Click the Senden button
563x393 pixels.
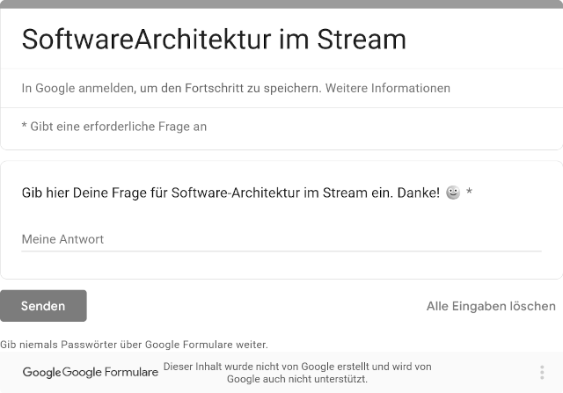[x=43, y=306]
